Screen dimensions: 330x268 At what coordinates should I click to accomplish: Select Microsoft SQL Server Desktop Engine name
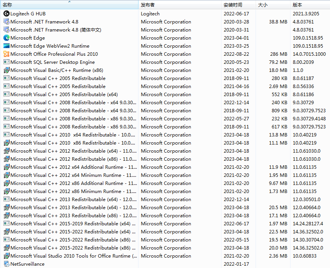pyautogui.click(x=53, y=62)
